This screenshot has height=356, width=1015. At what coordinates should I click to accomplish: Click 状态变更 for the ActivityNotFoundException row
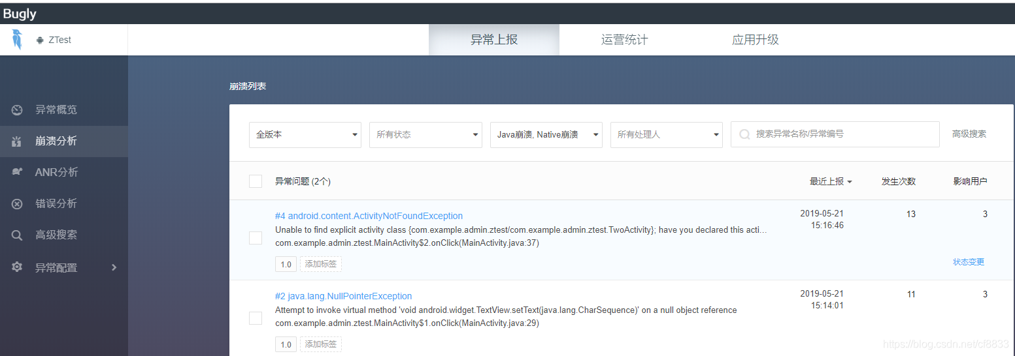pos(969,262)
